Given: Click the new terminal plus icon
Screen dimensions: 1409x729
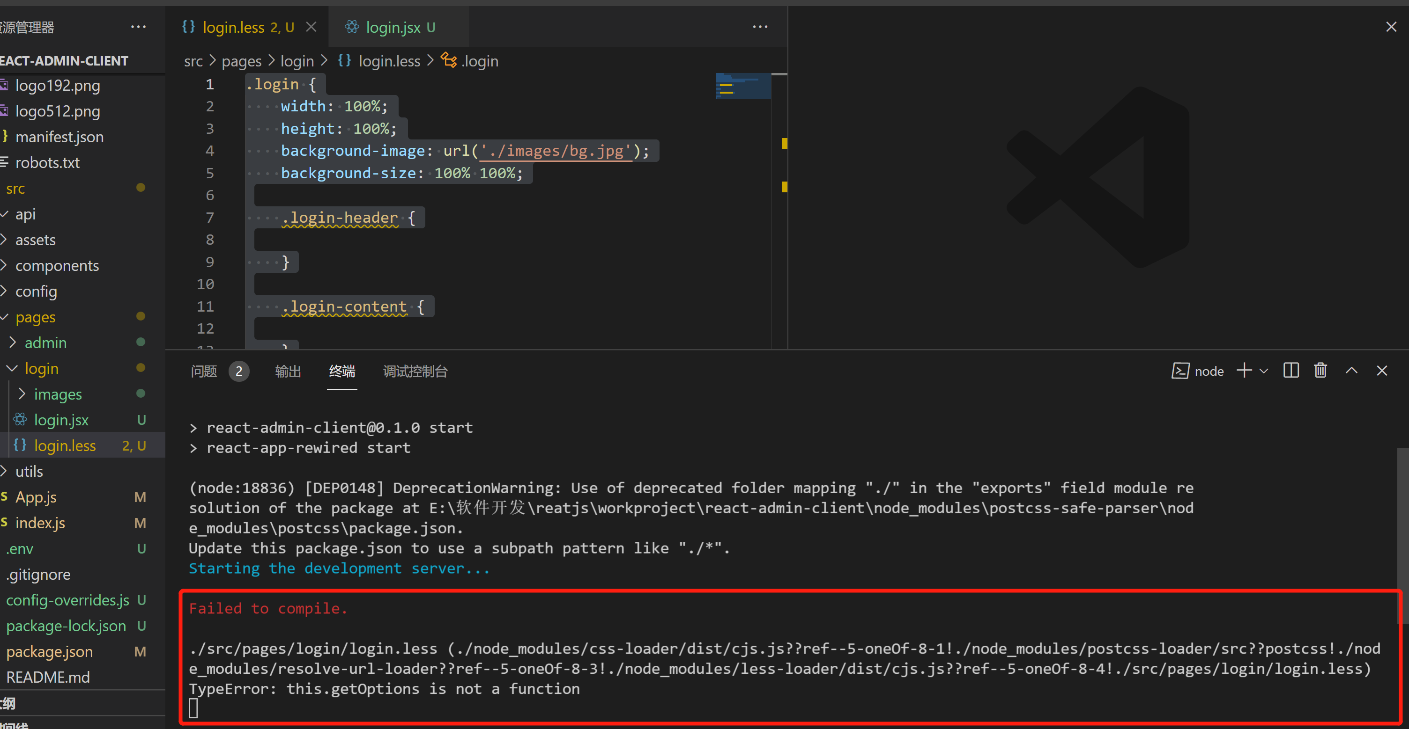Looking at the screenshot, I should tap(1245, 371).
